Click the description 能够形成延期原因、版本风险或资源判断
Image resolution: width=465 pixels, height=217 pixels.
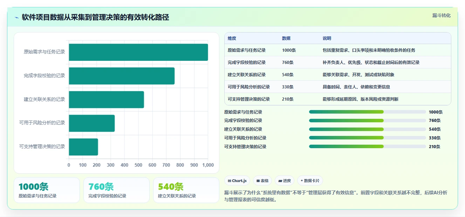(x=361, y=99)
